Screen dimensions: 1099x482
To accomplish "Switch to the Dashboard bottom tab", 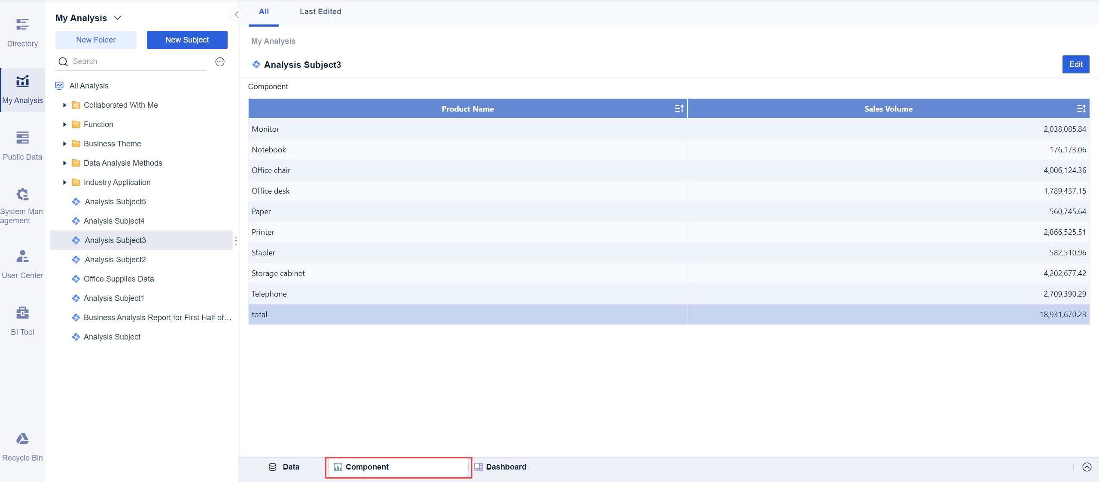I will (500, 467).
